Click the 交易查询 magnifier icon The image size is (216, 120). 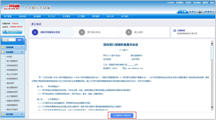pos(174,31)
